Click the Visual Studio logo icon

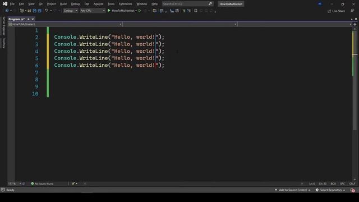click(x=5, y=4)
